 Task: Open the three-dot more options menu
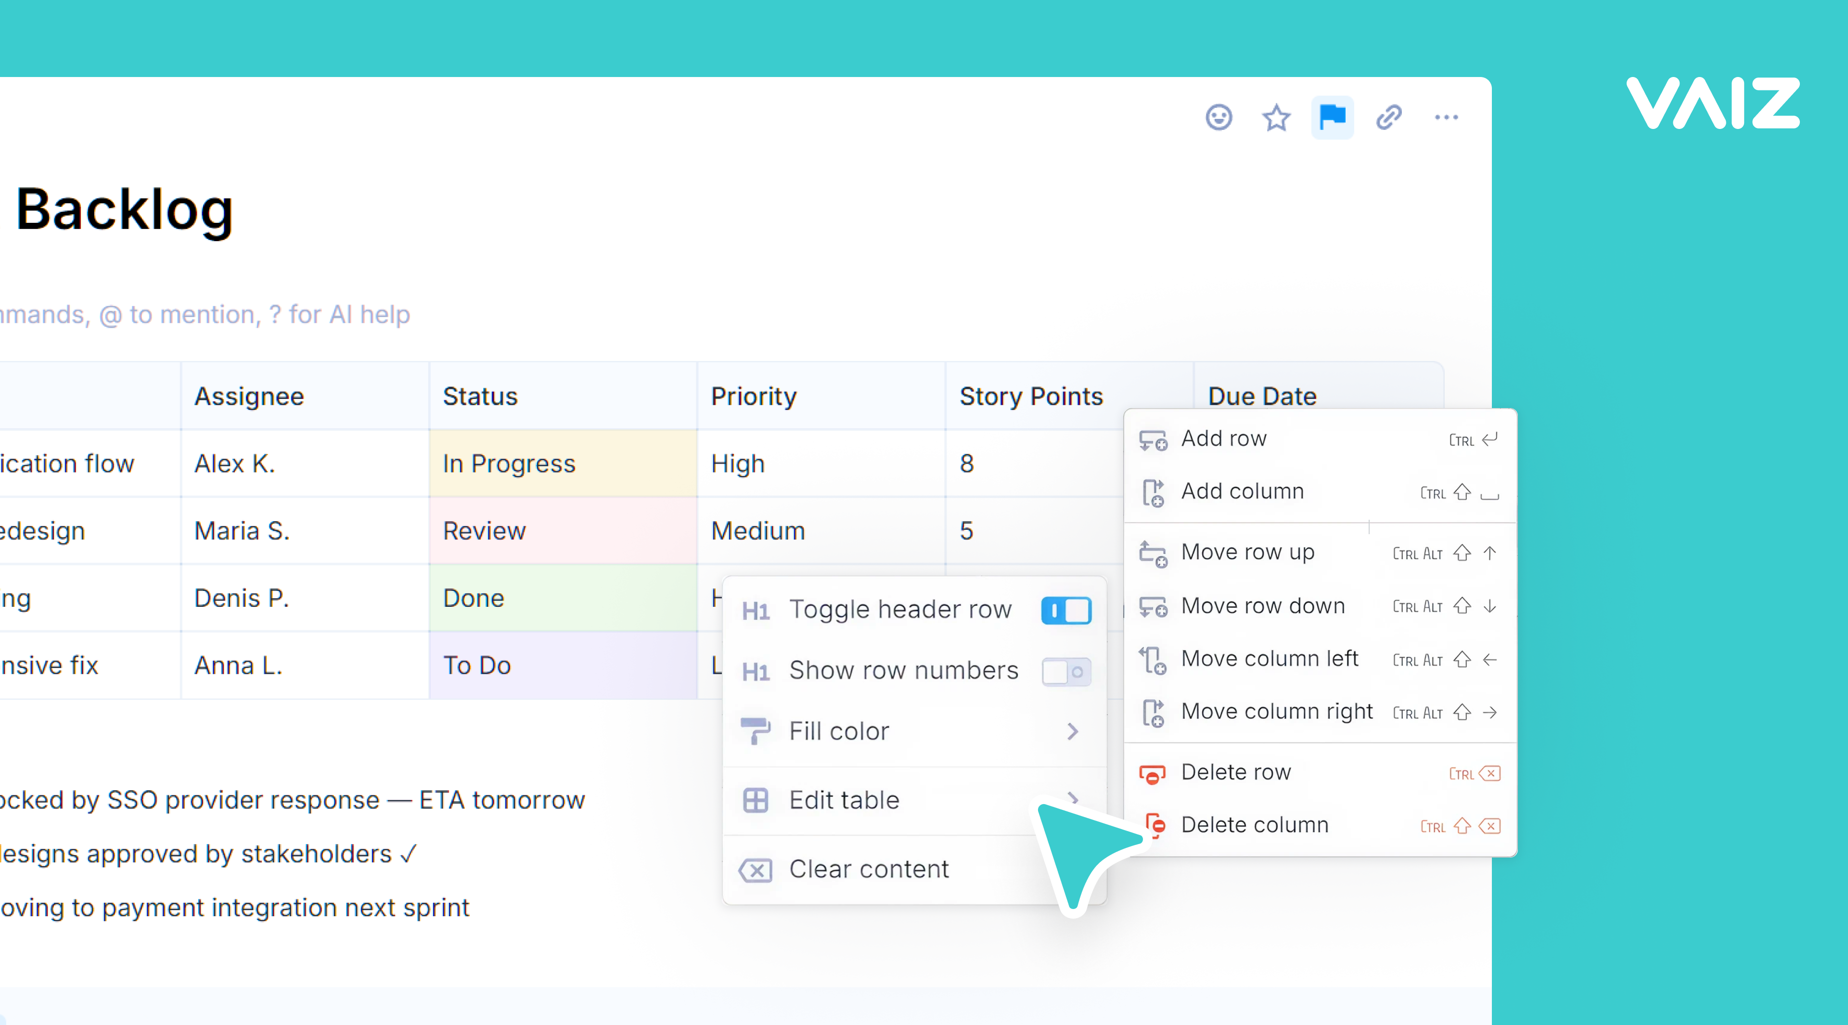click(x=1446, y=117)
